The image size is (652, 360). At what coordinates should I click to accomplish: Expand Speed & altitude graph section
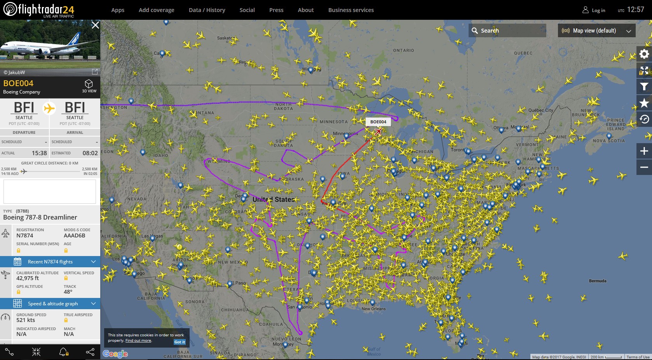[50, 304]
